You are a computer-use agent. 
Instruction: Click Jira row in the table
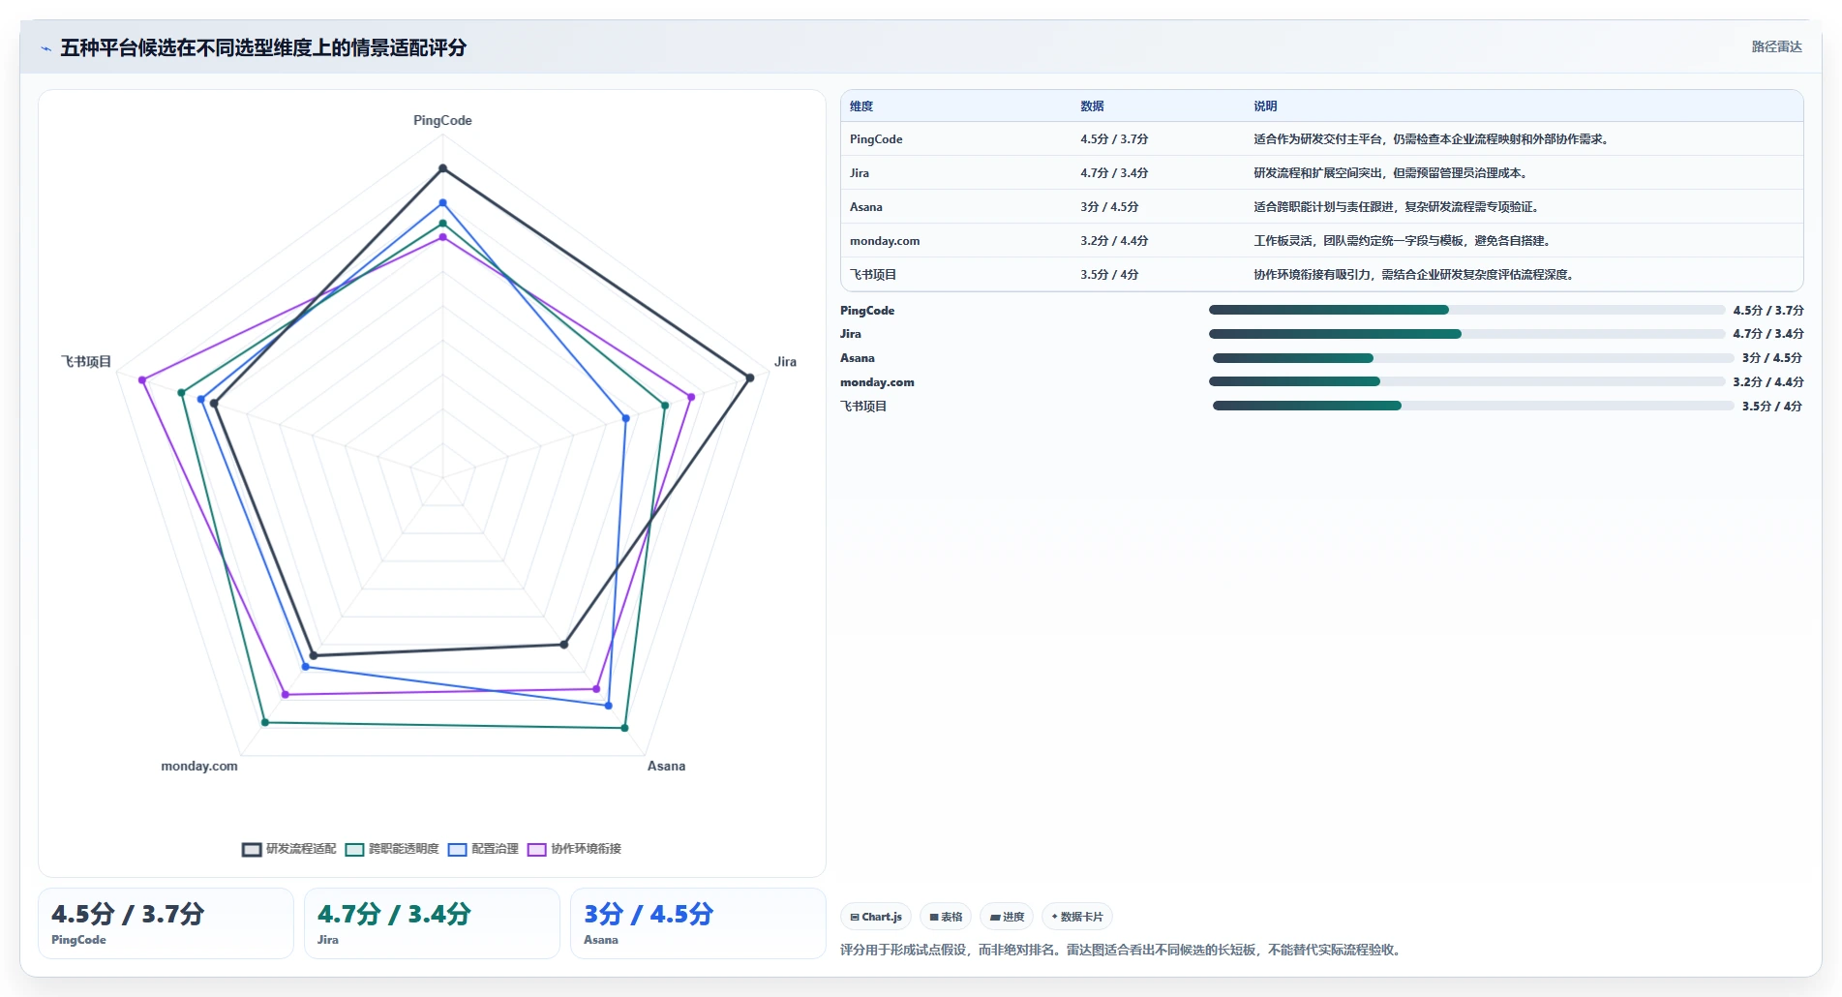1321,173
